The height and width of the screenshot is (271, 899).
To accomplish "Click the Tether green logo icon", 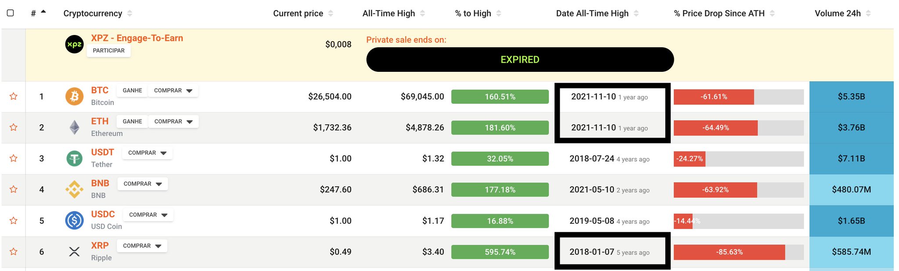I will click(74, 158).
